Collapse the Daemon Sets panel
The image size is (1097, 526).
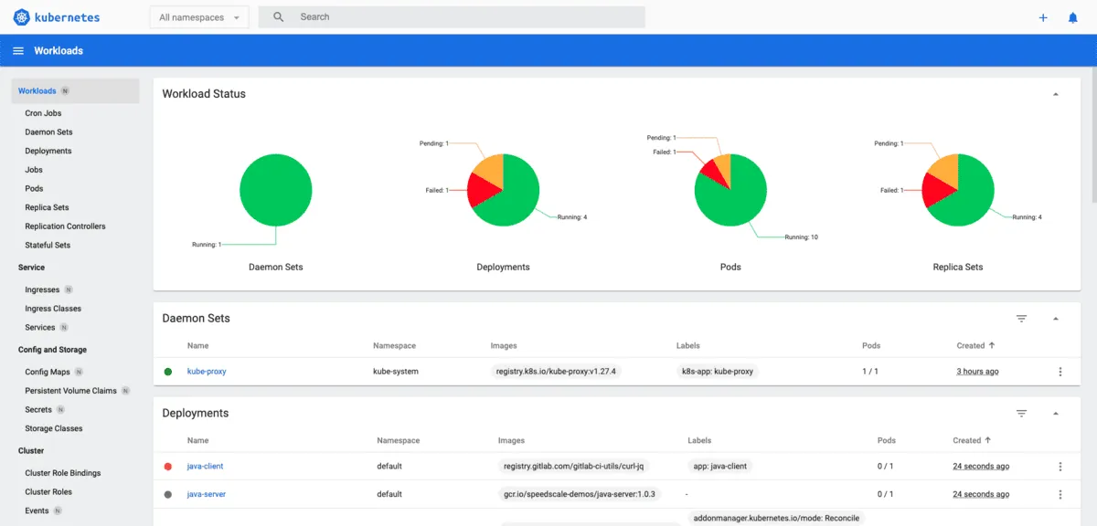(x=1055, y=318)
